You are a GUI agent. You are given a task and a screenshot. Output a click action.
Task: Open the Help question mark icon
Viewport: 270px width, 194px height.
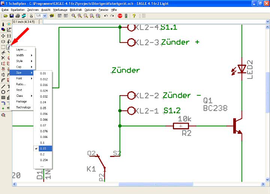(134, 16)
